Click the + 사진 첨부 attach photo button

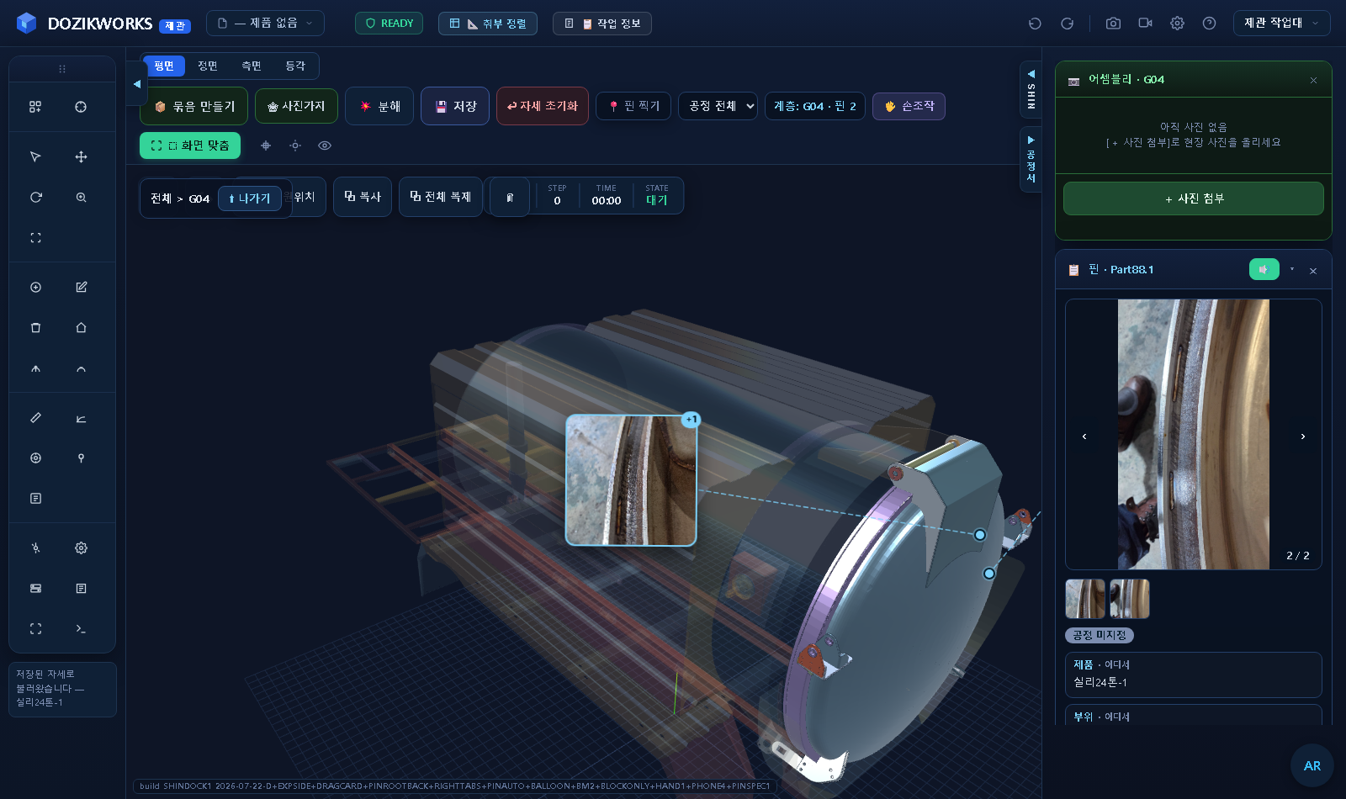(x=1194, y=198)
